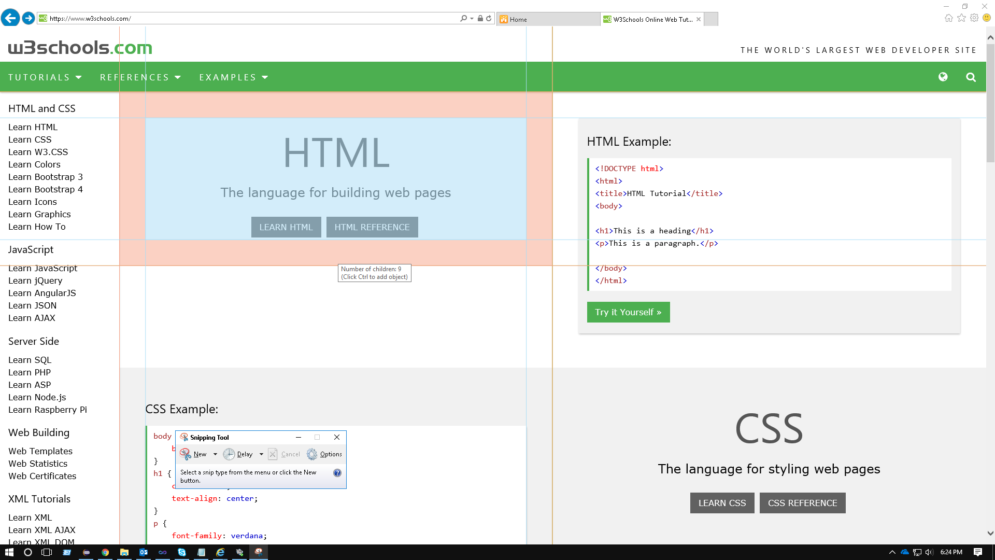Open Outlook from the taskbar
This screenshot has width=995, height=560.
(x=144, y=552)
